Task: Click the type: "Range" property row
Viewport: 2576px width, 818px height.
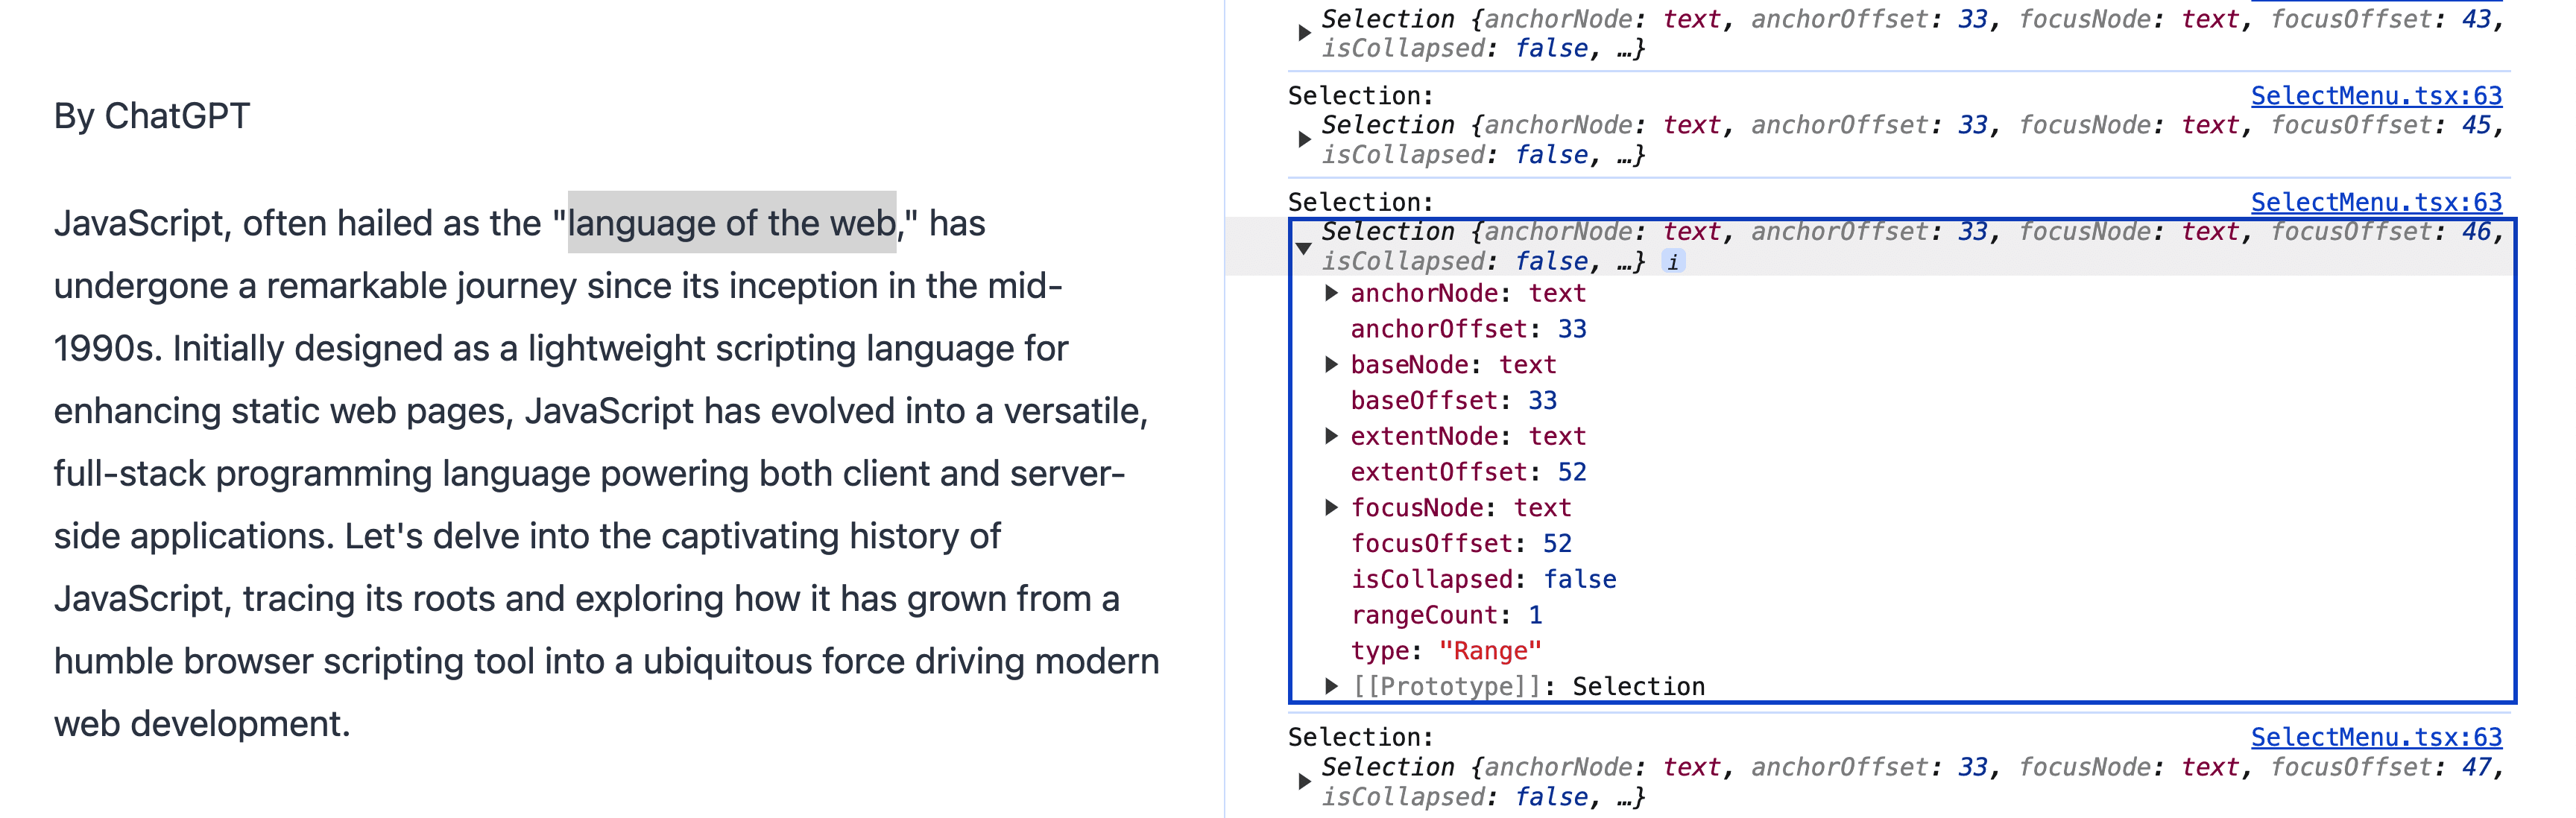Action: [x=1446, y=651]
